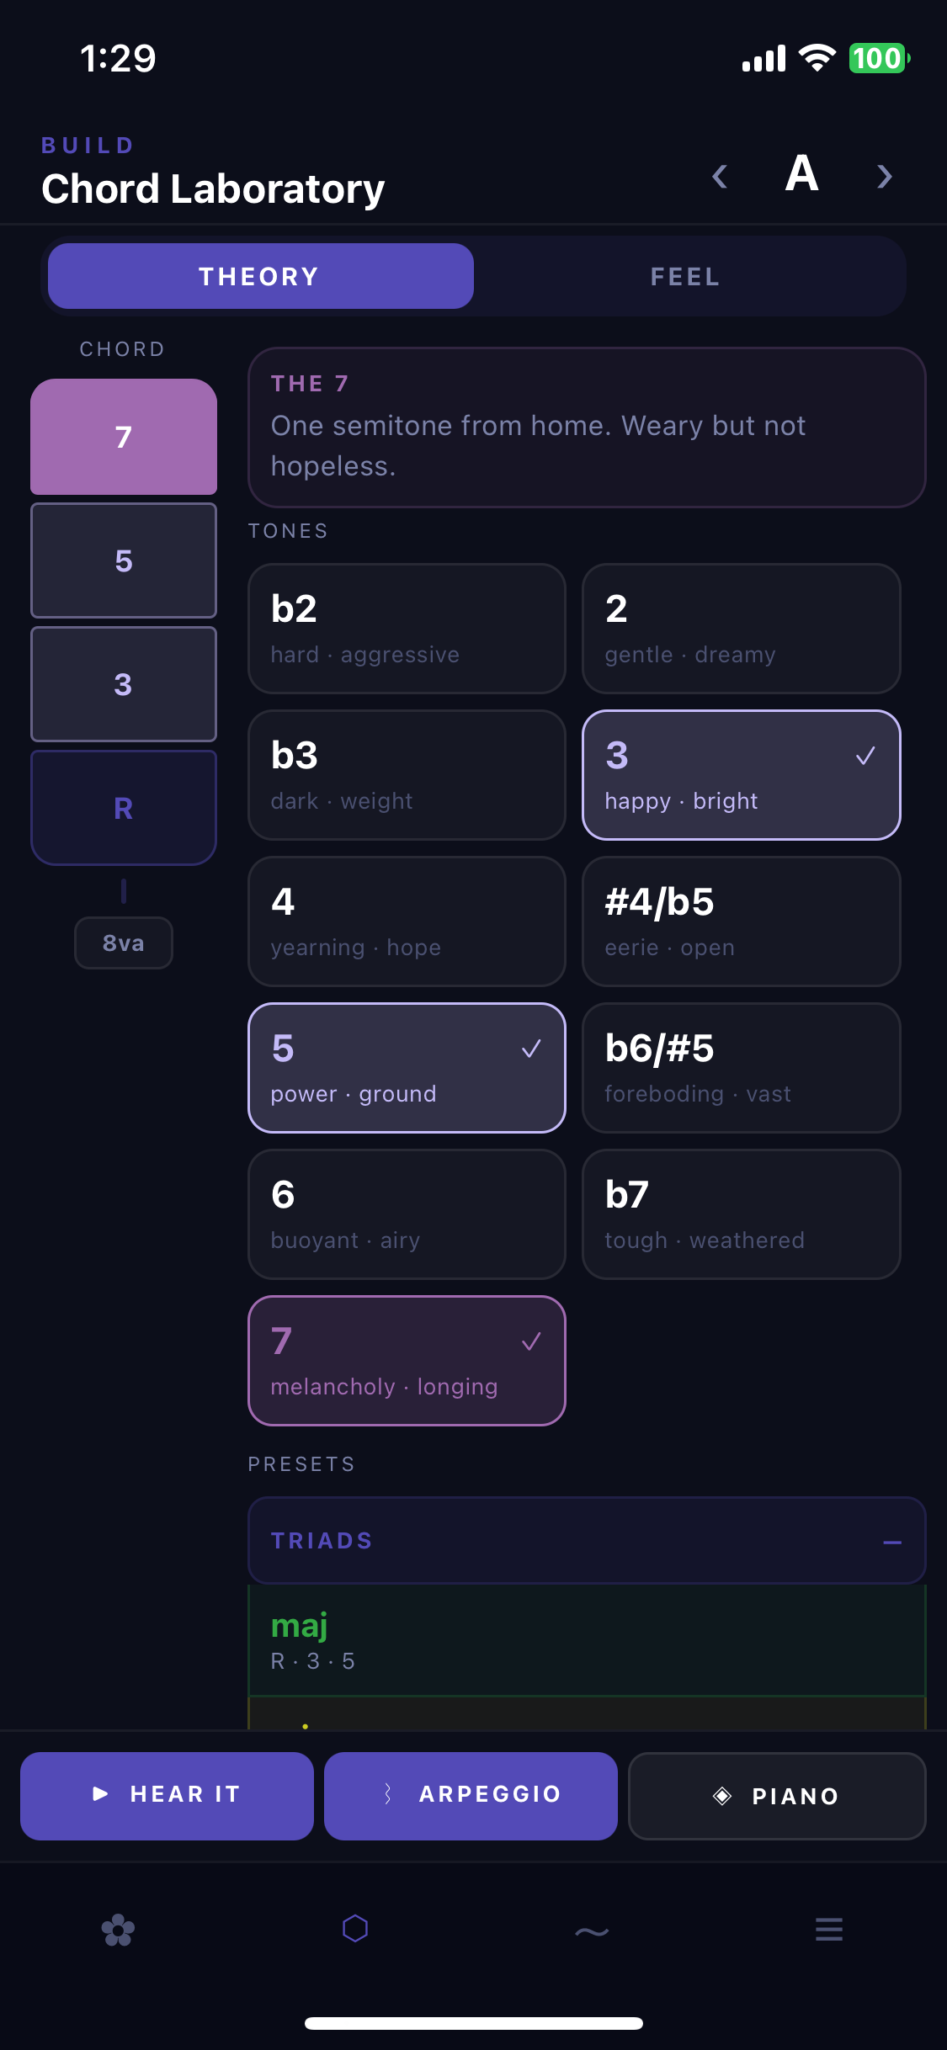This screenshot has height=2050, width=947.
Task: Select the Theory tab
Action: tap(261, 277)
